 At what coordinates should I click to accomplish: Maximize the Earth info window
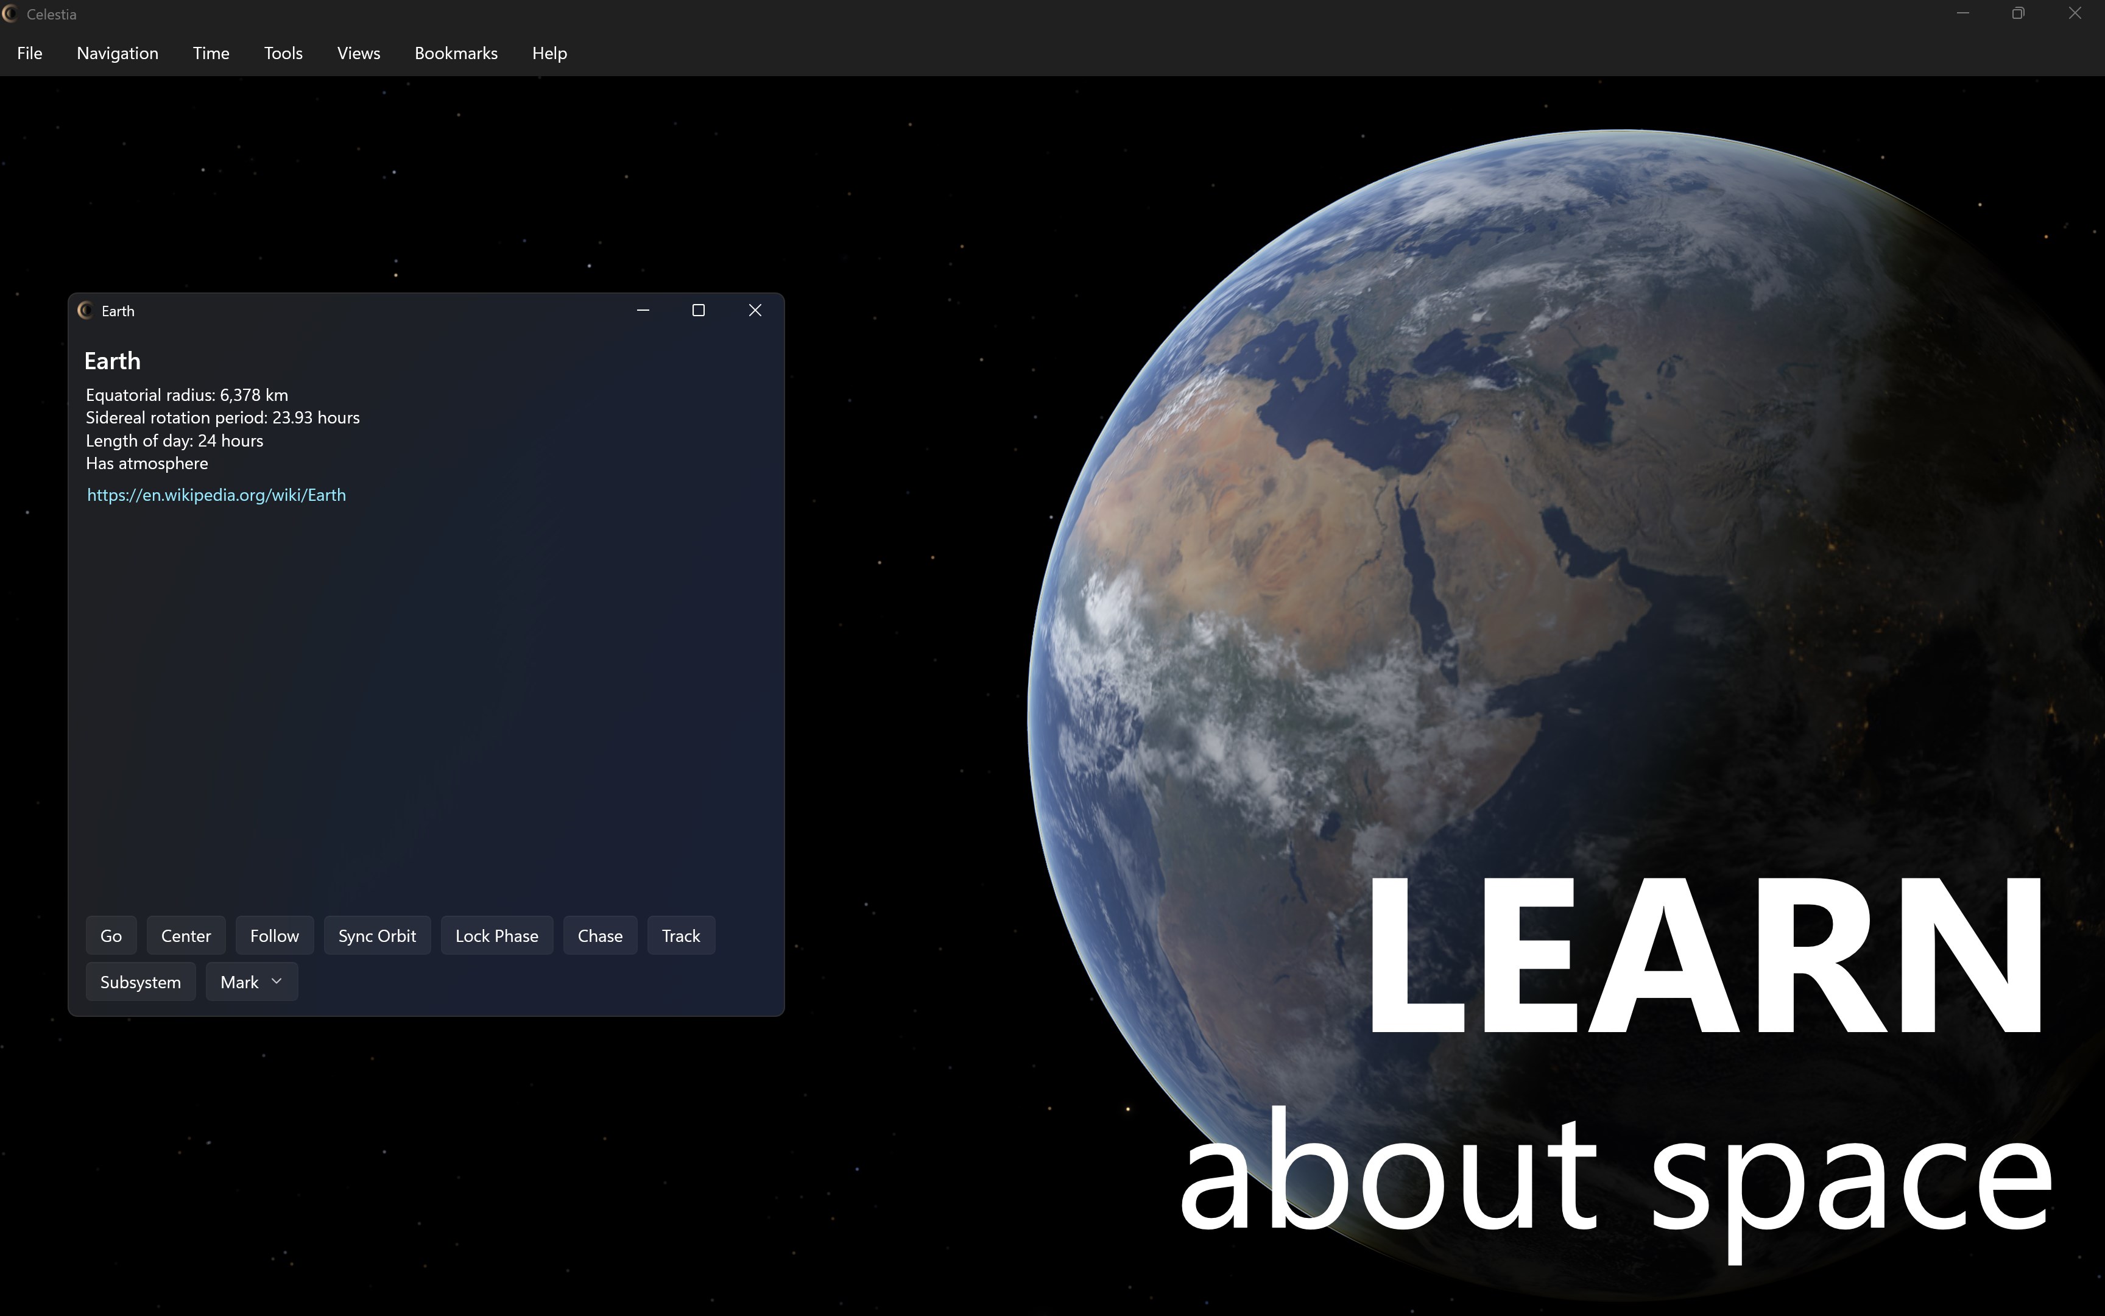[697, 310]
